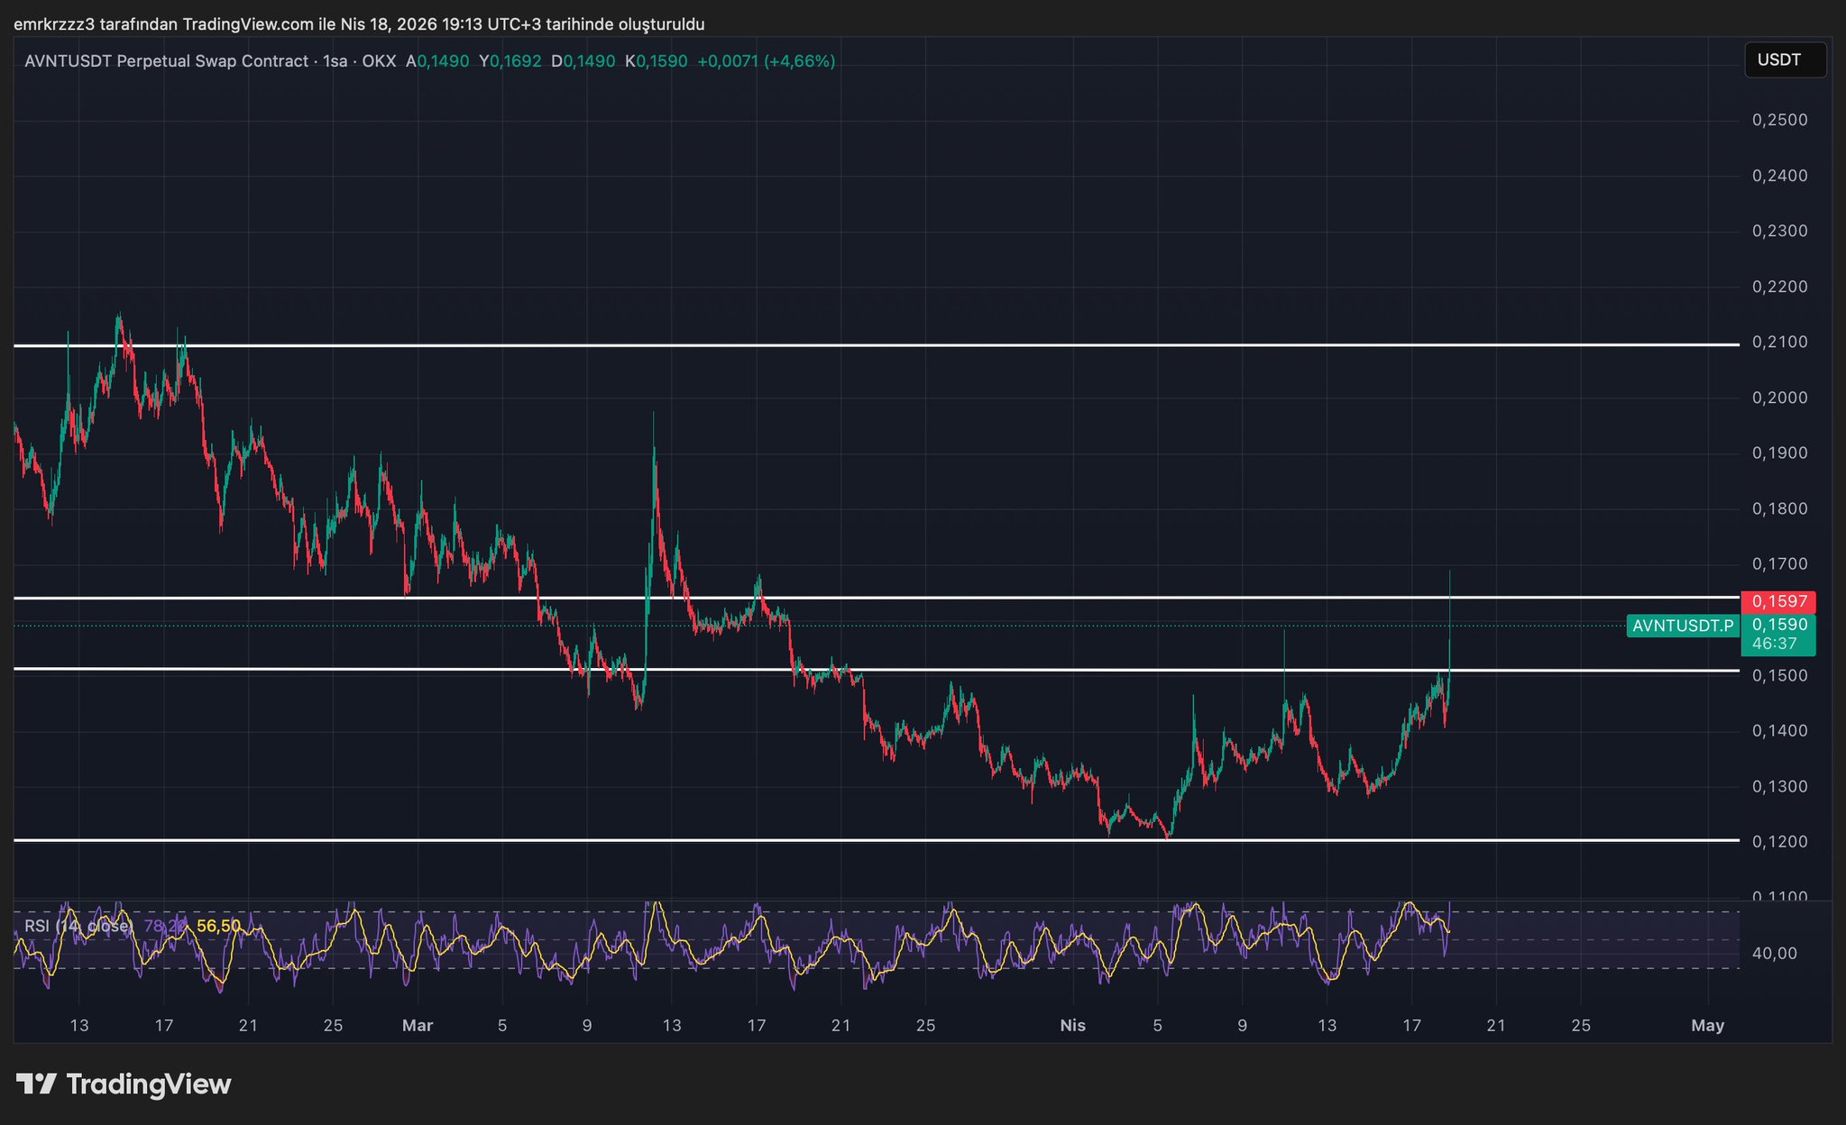Click the TradingView.com link in header text

(x=247, y=24)
